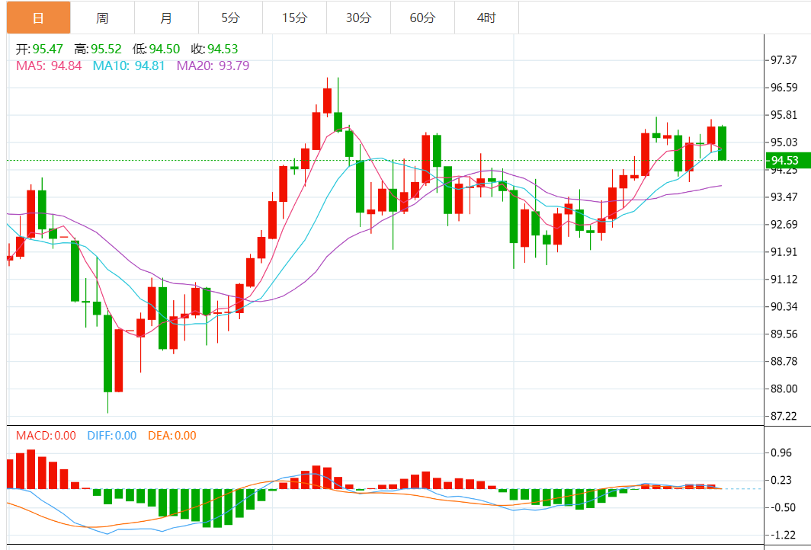Click the -1.22 MACD axis label
Image resolution: width=811 pixels, height=550 pixels.
[781, 535]
